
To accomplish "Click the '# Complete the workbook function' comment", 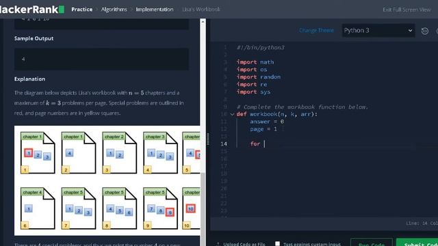I will [302, 107].
